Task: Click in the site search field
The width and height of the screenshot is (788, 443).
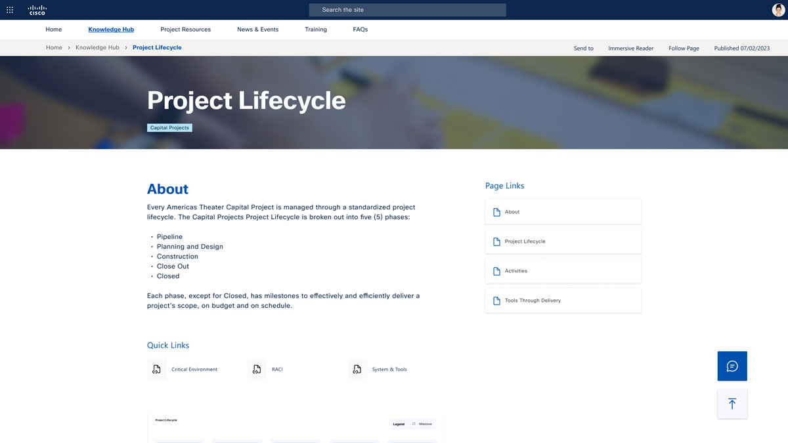Action: point(407,9)
